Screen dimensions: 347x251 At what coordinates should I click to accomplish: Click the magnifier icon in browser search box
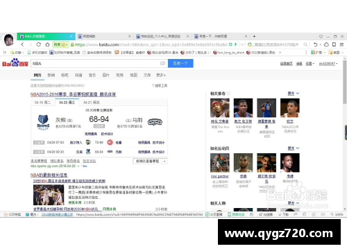coord(305,44)
